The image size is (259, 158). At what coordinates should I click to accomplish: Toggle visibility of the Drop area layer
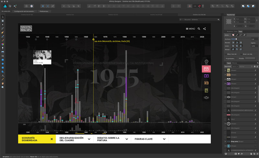(255, 142)
